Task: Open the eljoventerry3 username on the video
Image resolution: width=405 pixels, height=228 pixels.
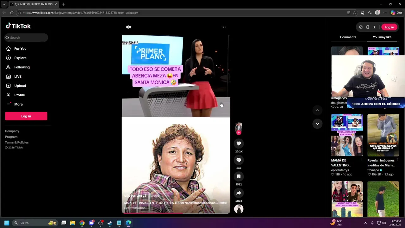Action: click(135, 196)
